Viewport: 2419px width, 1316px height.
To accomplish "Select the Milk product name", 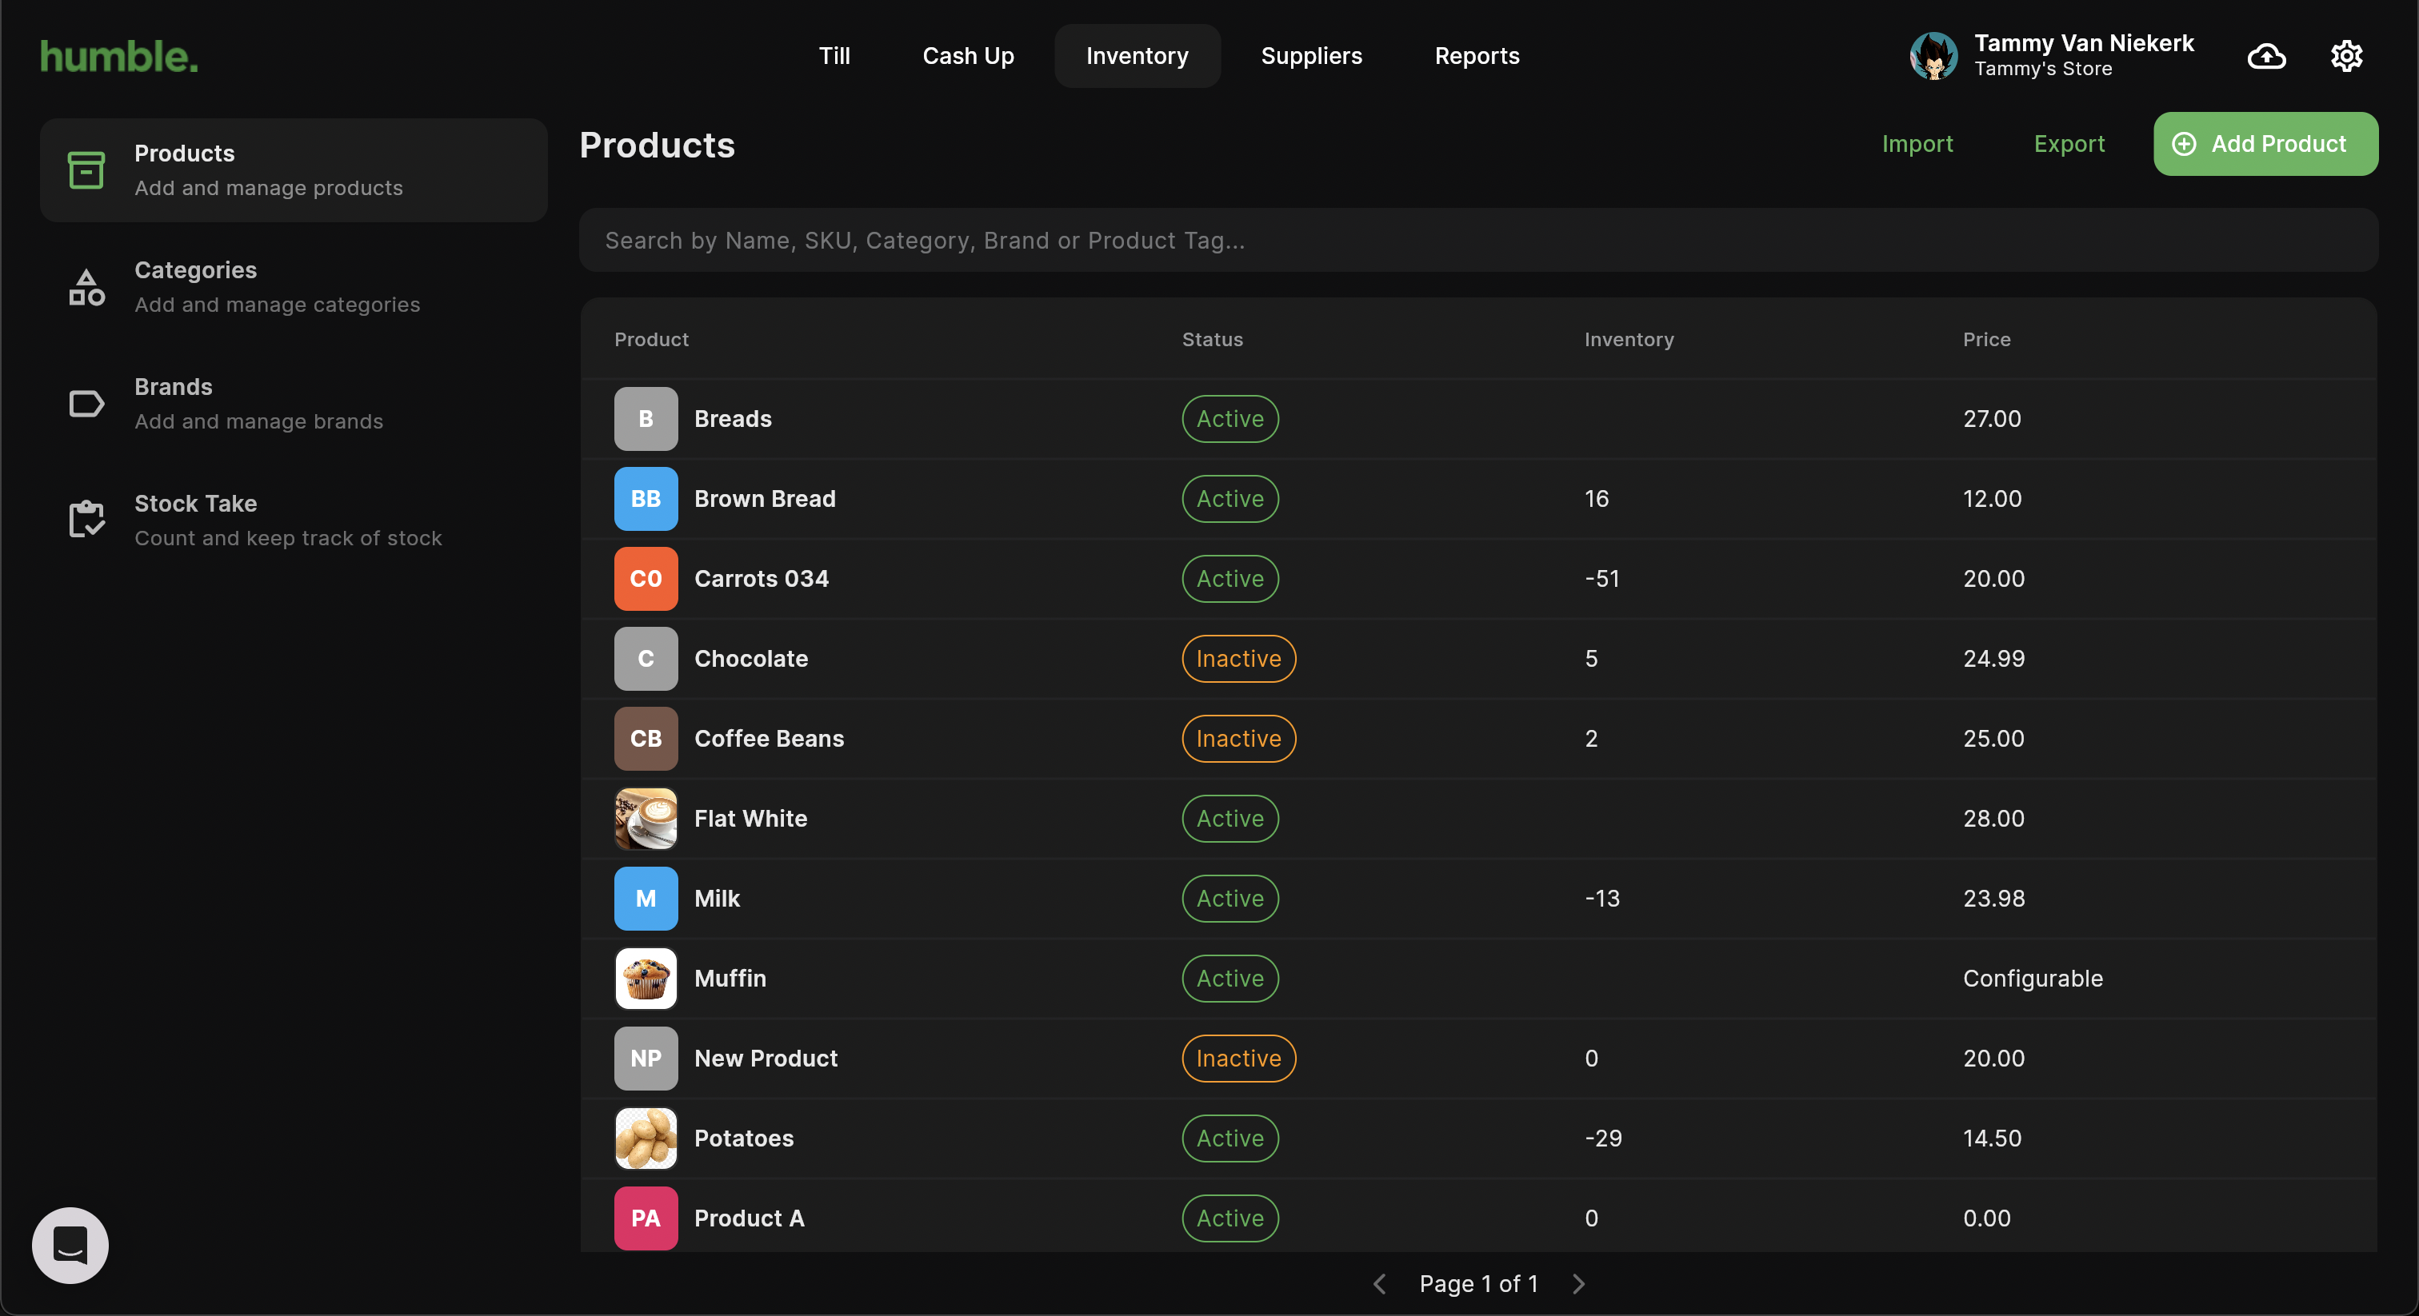I will pos(717,897).
